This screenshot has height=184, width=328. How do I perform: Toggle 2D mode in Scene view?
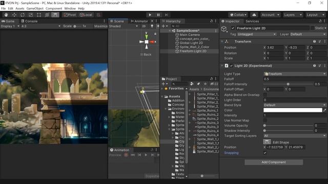pos(144,26)
